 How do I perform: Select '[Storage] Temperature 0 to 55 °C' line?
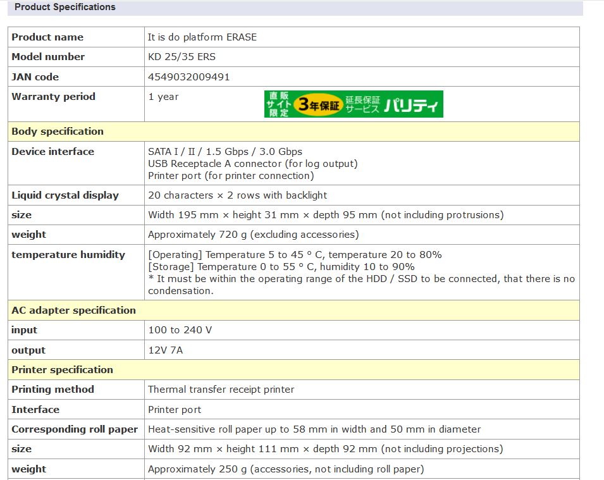click(281, 267)
